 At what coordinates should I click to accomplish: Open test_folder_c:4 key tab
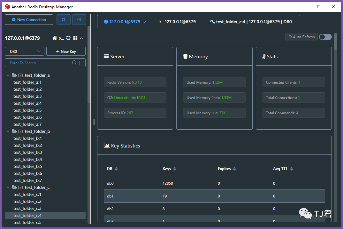pyautogui.click(x=251, y=22)
